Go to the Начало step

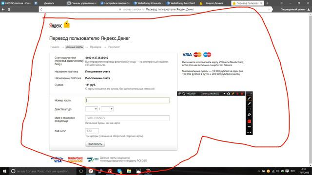[55, 47]
